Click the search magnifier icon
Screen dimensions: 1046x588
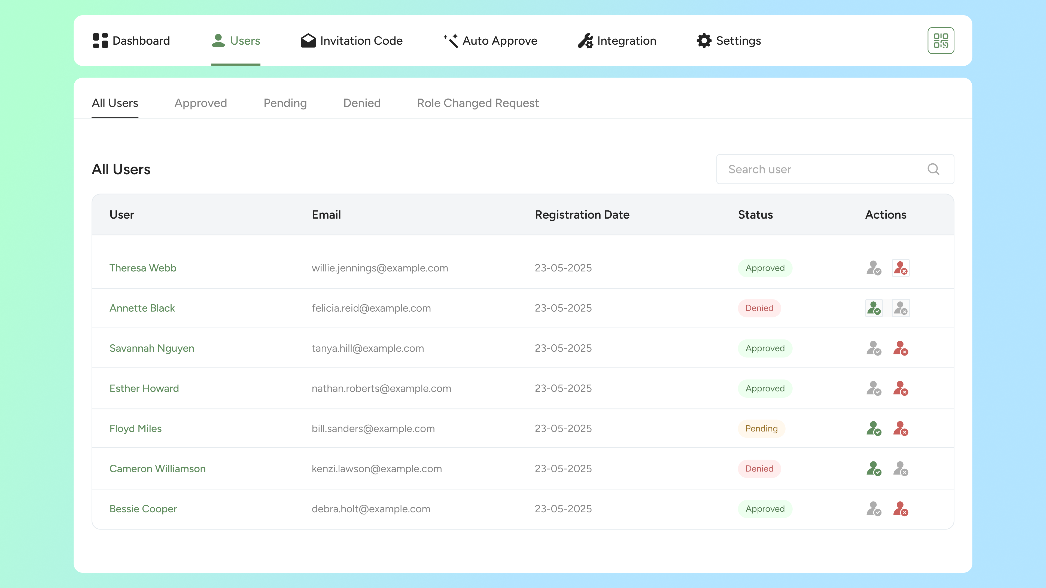pyautogui.click(x=933, y=169)
